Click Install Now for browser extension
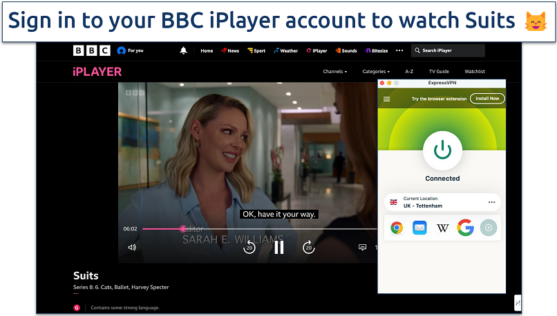The height and width of the screenshot is (316, 557). click(487, 99)
